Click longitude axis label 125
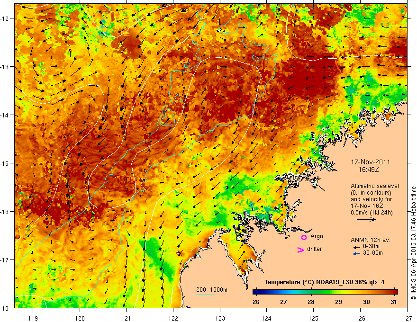This screenshot has height=322, width=417. point(314,318)
